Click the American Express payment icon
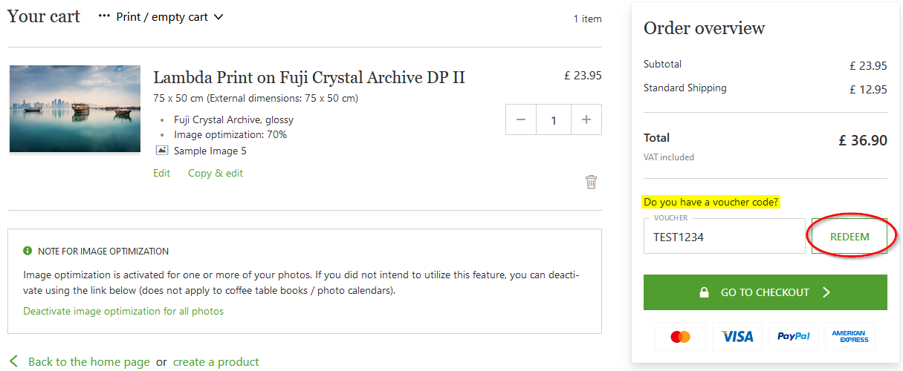The height and width of the screenshot is (371, 903). 849,337
